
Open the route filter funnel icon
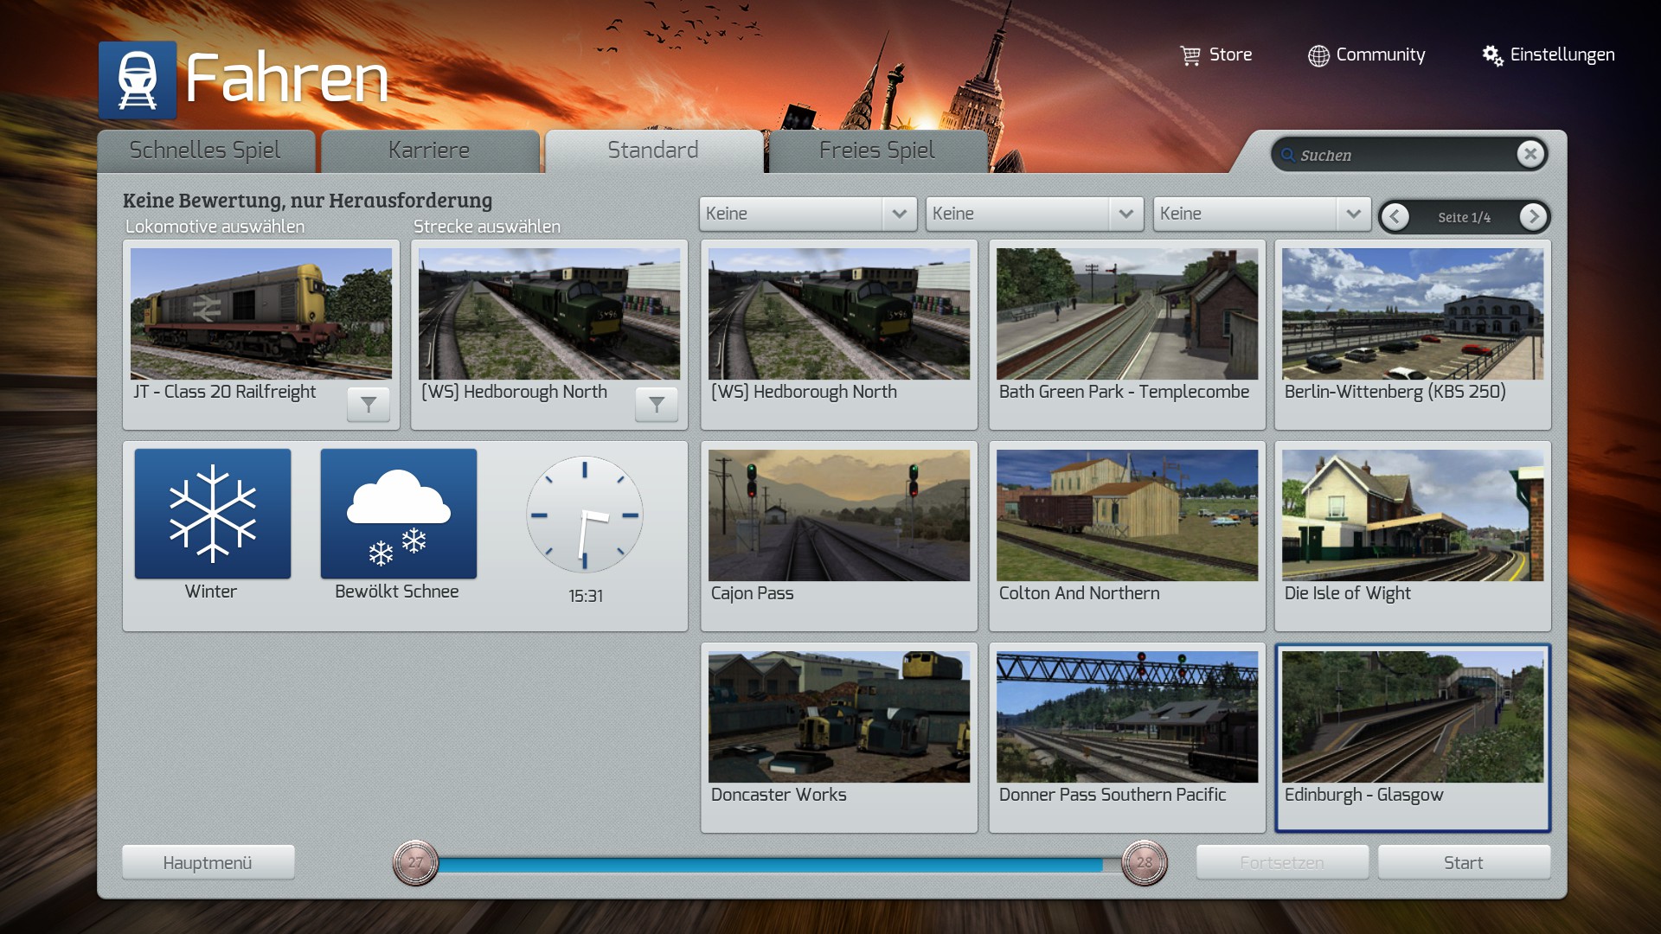tap(657, 404)
